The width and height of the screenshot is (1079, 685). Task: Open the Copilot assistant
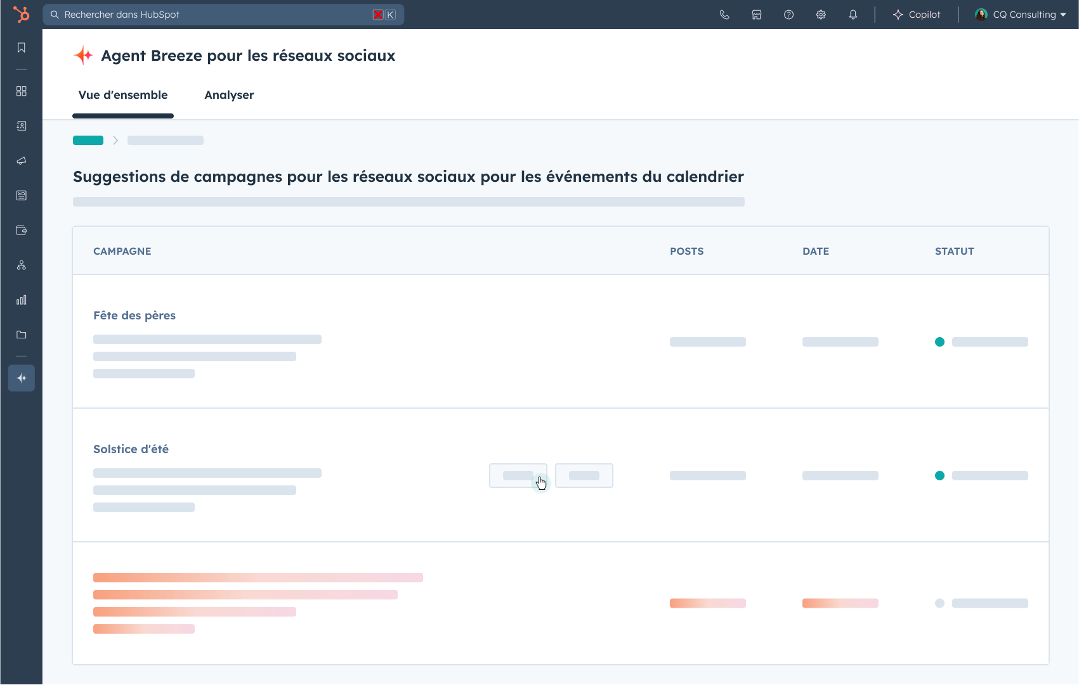[917, 15]
